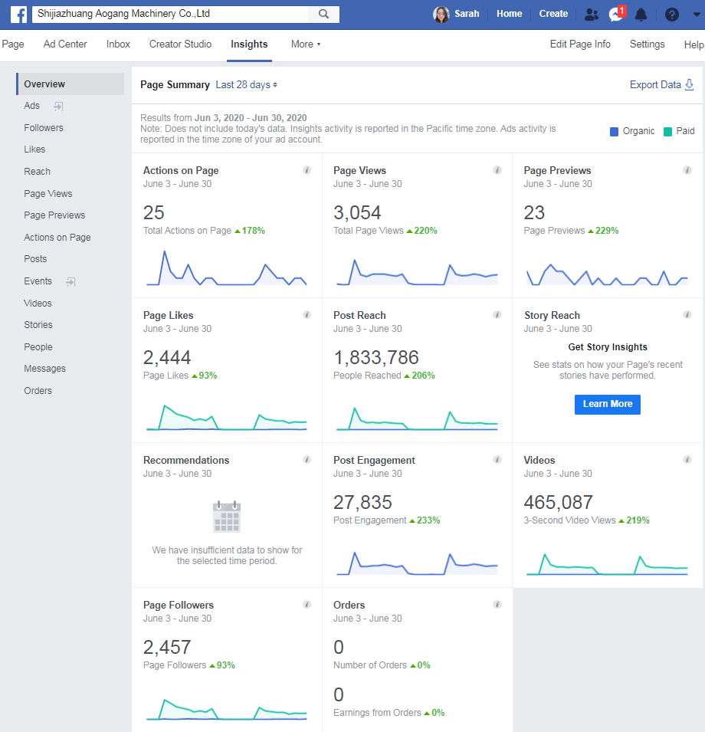
Task: Click the search magnifier button
Action: pyautogui.click(x=323, y=14)
